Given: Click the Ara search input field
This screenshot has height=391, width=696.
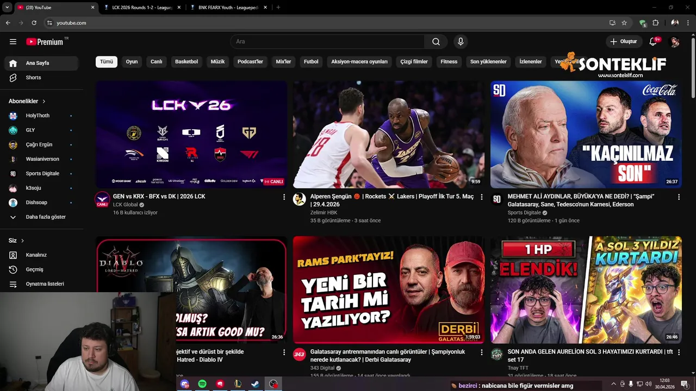Looking at the screenshot, I should 327,42.
